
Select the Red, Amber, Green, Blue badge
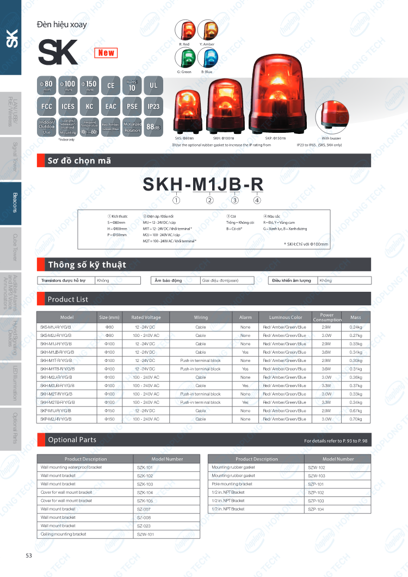click(x=111, y=127)
